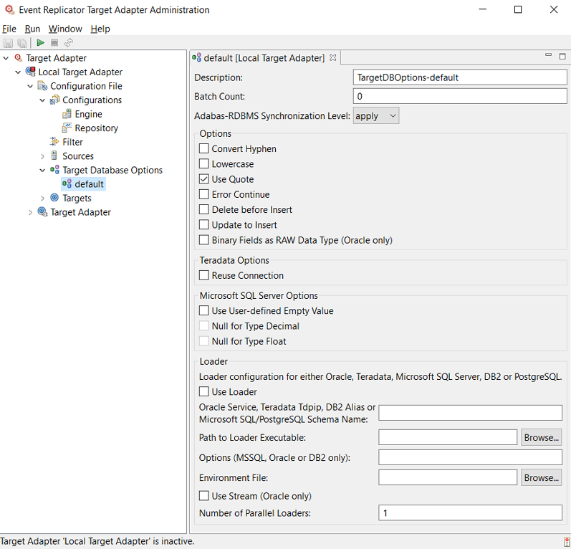Tick the Use Loader checkbox
The width and height of the screenshot is (571, 549).
pyautogui.click(x=204, y=392)
